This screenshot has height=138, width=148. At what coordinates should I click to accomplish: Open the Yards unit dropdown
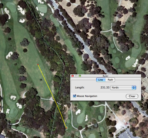pos(123,87)
